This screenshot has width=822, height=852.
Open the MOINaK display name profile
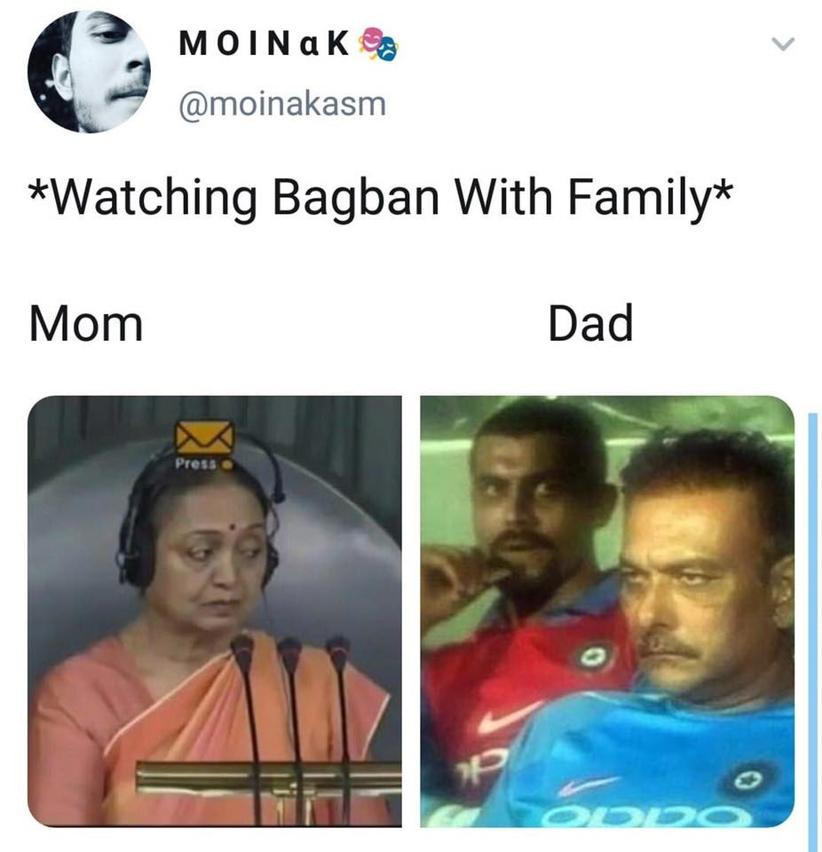point(265,44)
